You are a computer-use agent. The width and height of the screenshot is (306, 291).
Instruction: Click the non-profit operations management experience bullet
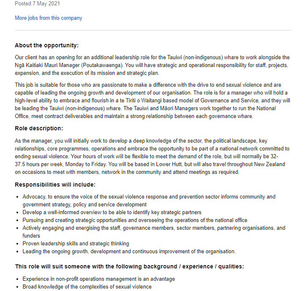click(x=98, y=279)
